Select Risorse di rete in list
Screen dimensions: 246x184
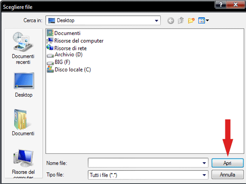[x=66, y=48]
